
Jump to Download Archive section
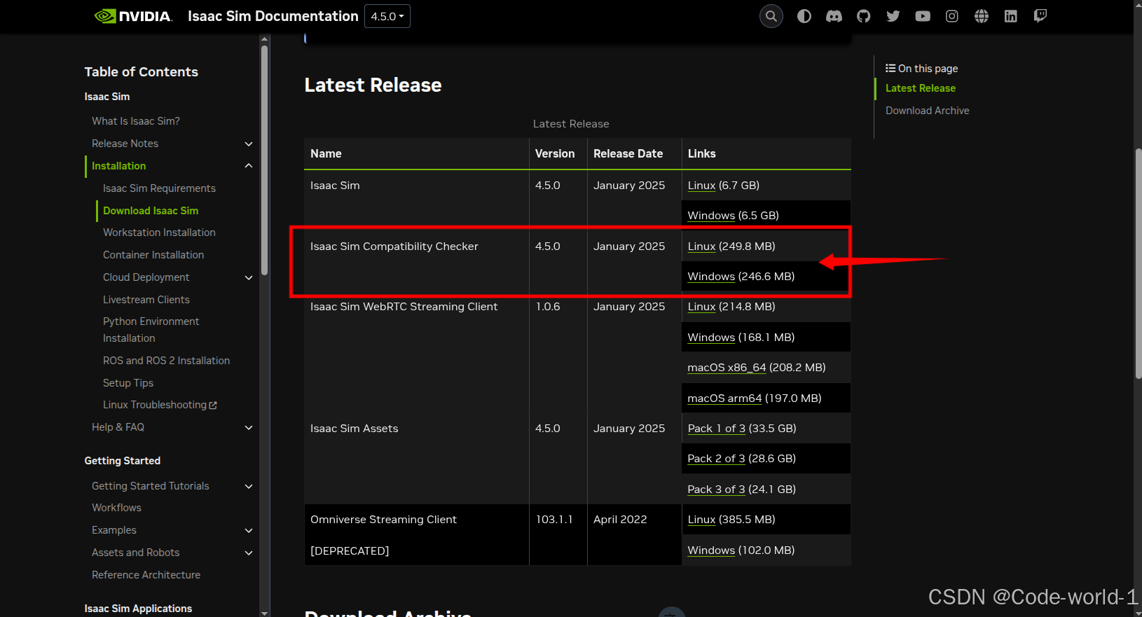point(927,111)
